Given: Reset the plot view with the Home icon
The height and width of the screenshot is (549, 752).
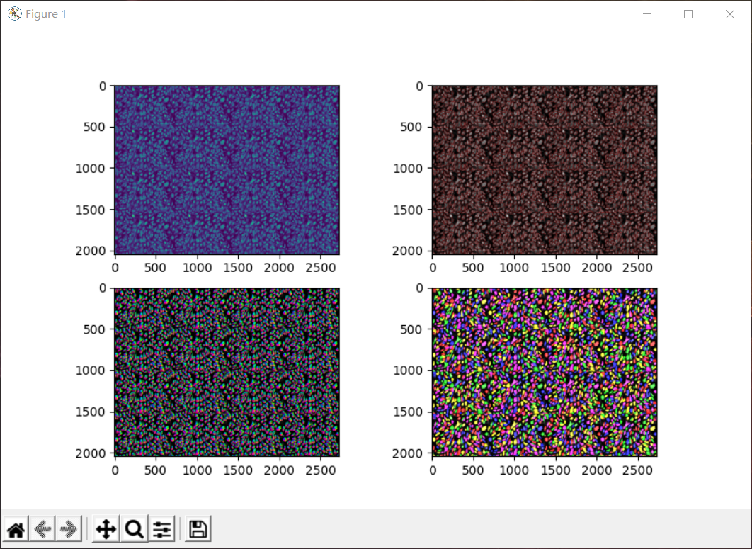Looking at the screenshot, I should click(16, 528).
